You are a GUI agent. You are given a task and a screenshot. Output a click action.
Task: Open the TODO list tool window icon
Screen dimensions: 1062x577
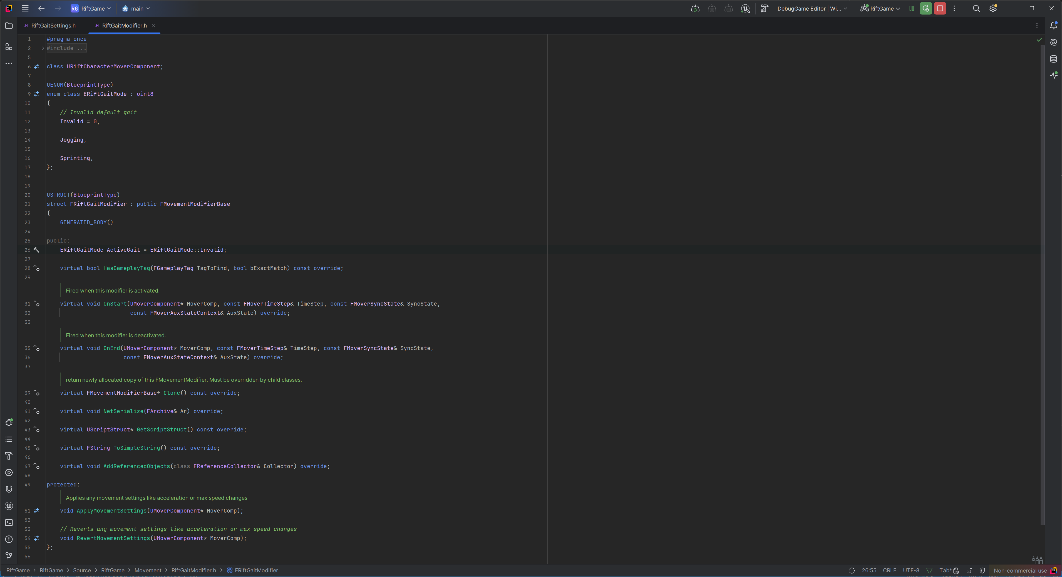(x=9, y=439)
